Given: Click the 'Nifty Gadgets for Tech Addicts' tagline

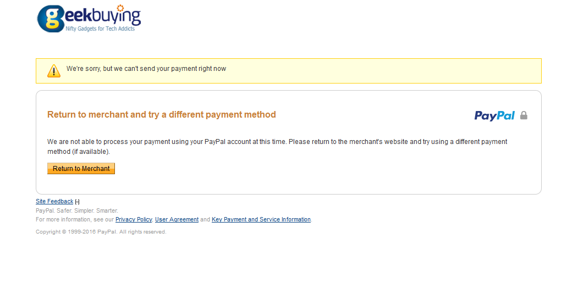Looking at the screenshot, I should pos(100,29).
